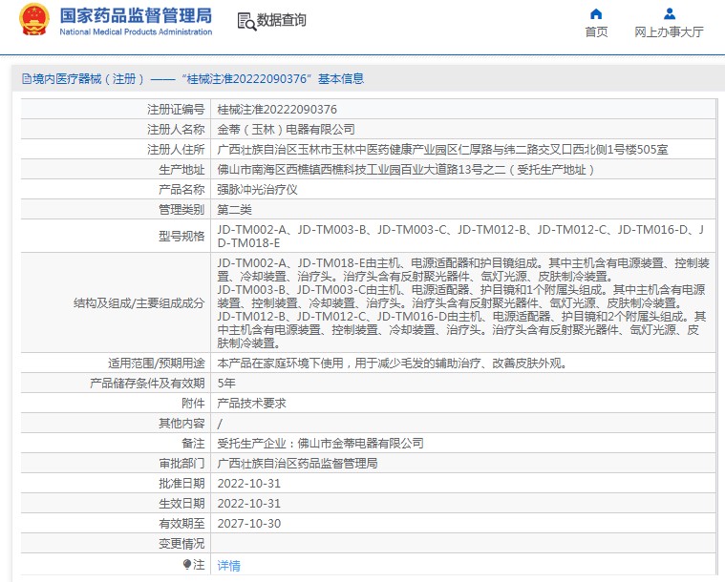Click the 结构及组成/主要组成成分 label
This screenshot has height=582, width=725.
point(139,303)
